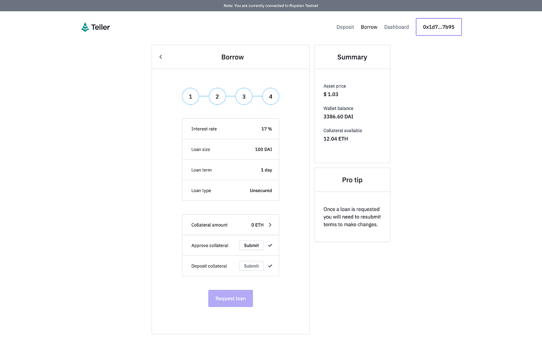The image size is (542, 338).
Task: Open the Dashboard nav link
Action: 396,27
